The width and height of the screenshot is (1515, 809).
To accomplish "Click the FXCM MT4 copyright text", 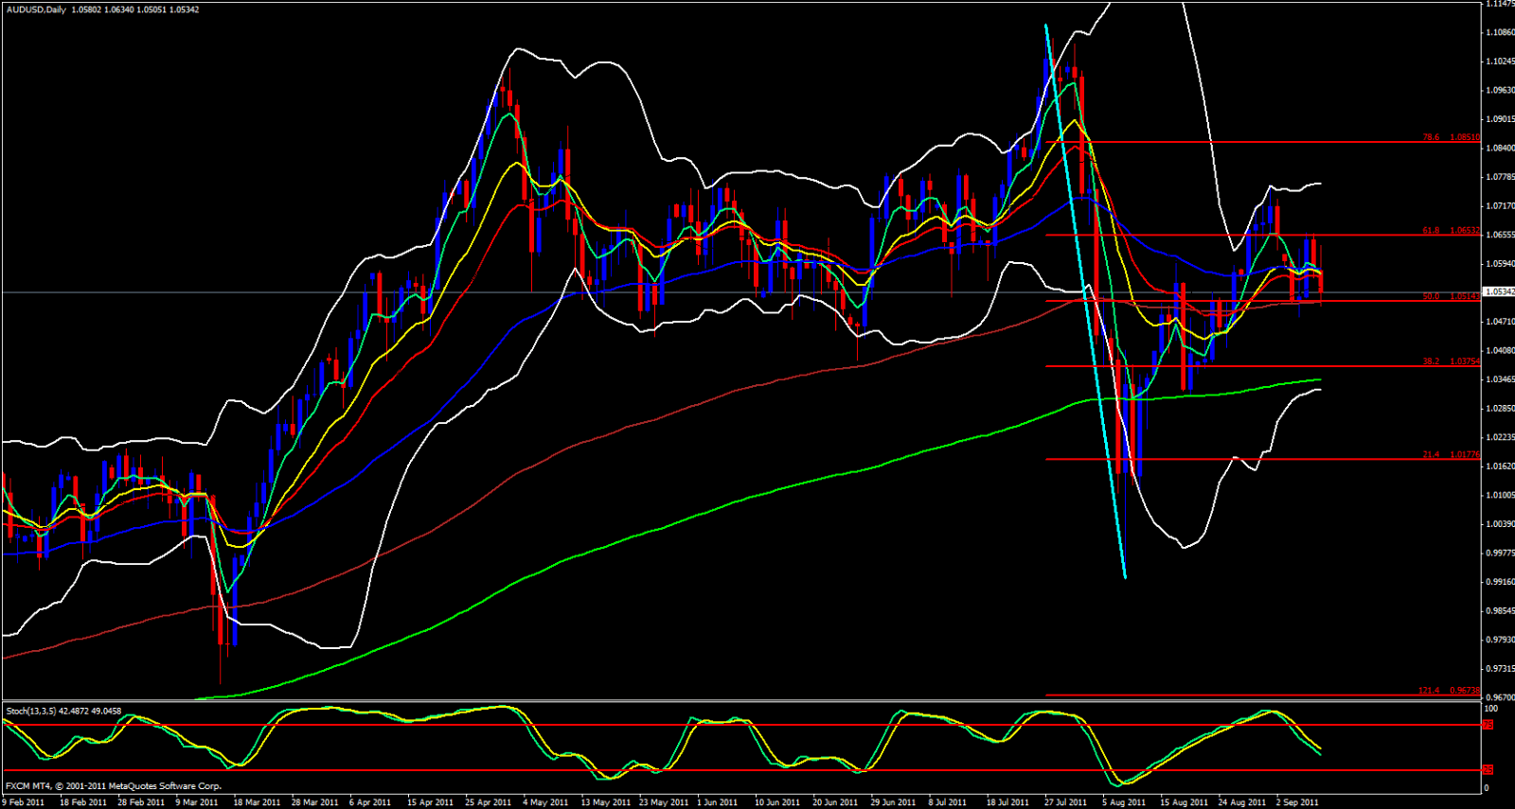I will pyautogui.click(x=114, y=786).
